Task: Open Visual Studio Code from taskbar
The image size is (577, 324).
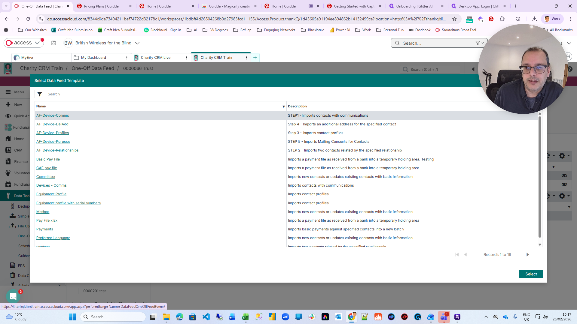Action: tap(206, 317)
